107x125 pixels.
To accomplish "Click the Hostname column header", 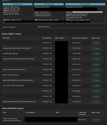I will pos(6,38).
